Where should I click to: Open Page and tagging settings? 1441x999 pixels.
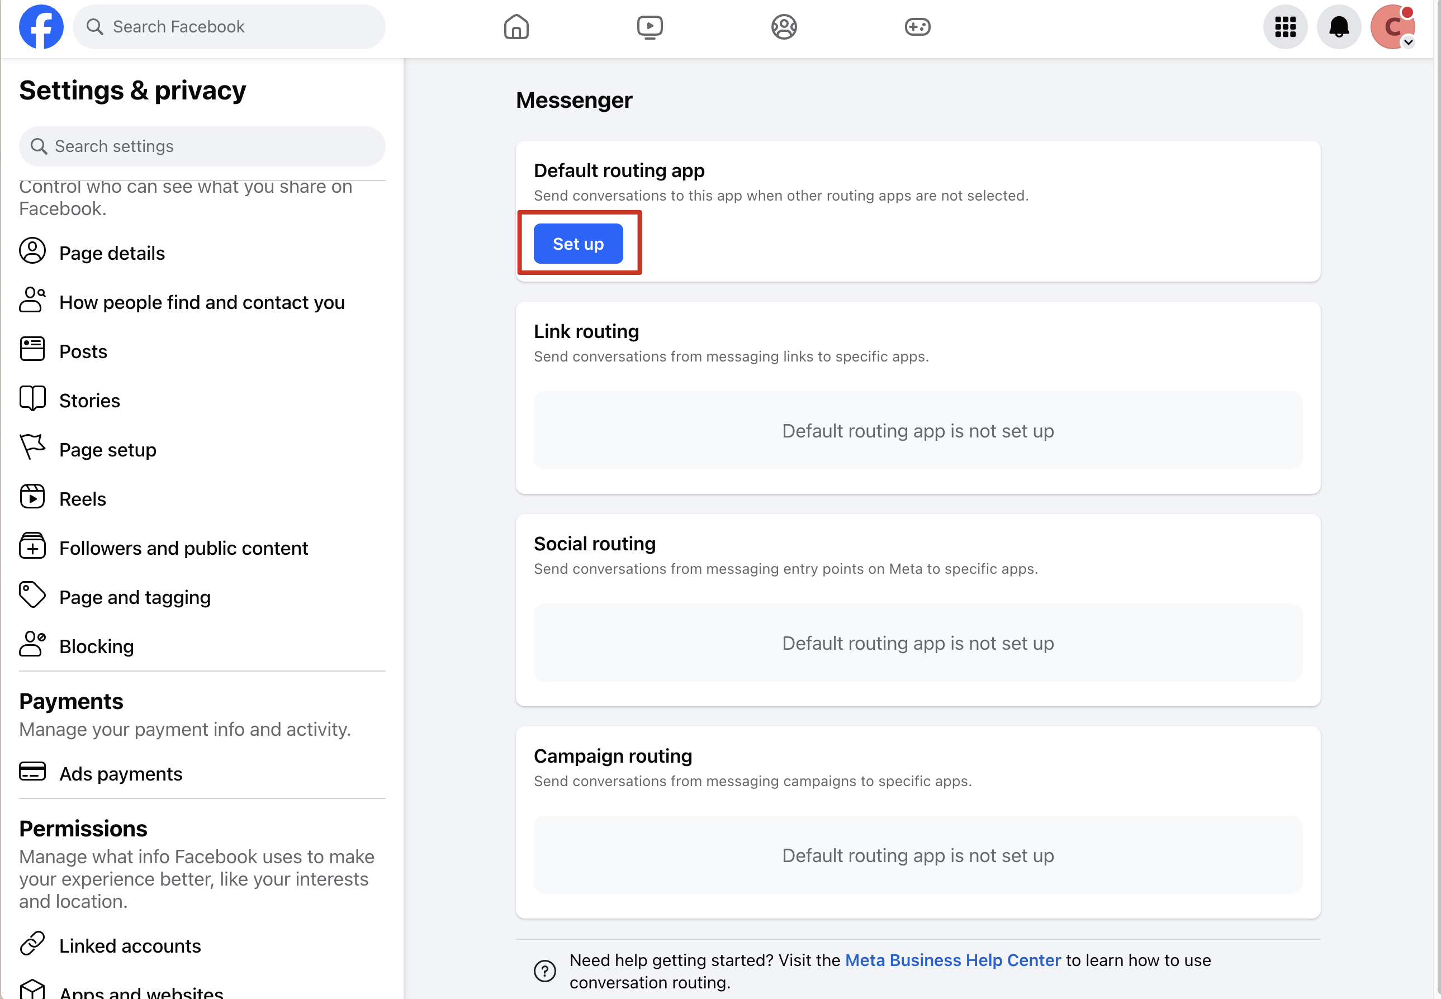point(202,597)
